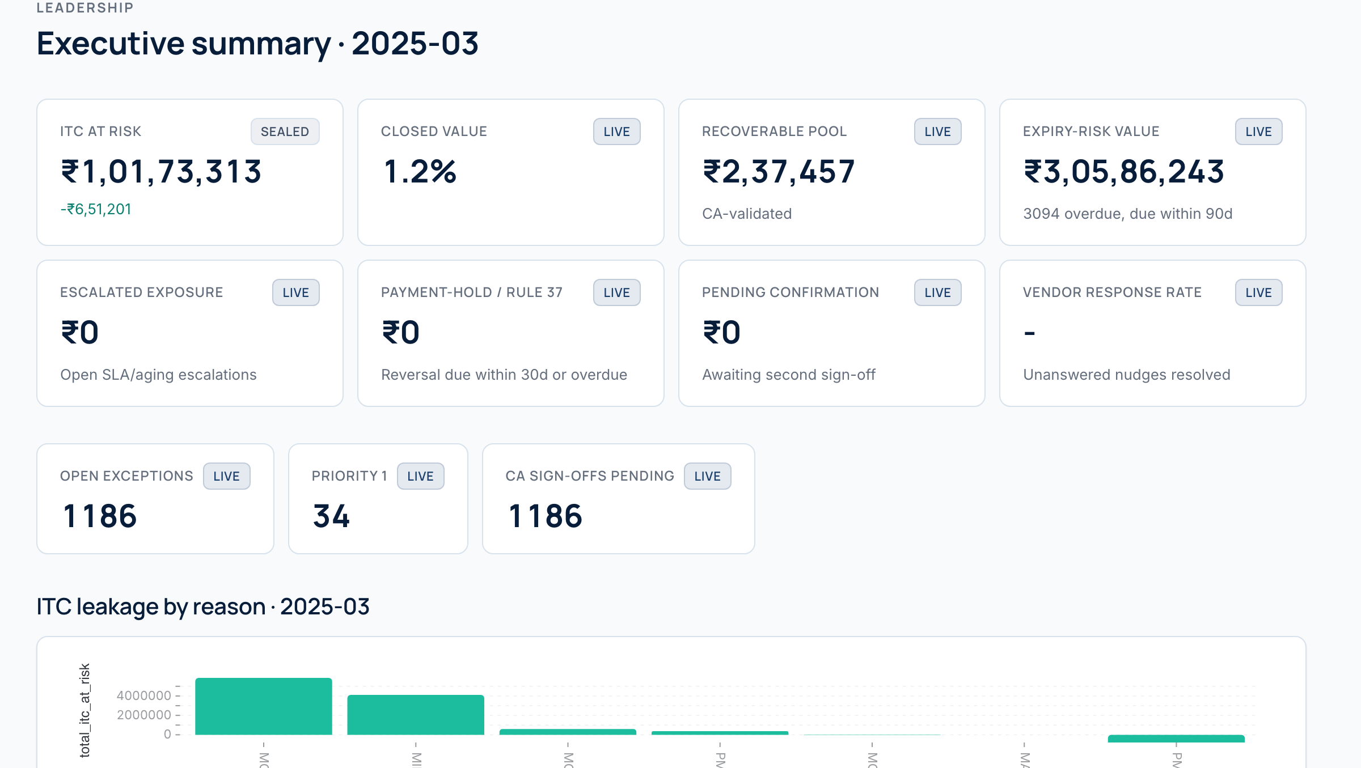Image resolution: width=1361 pixels, height=768 pixels.
Task: Click the 2000000 y-axis tick label
Action: pos(143,715)
